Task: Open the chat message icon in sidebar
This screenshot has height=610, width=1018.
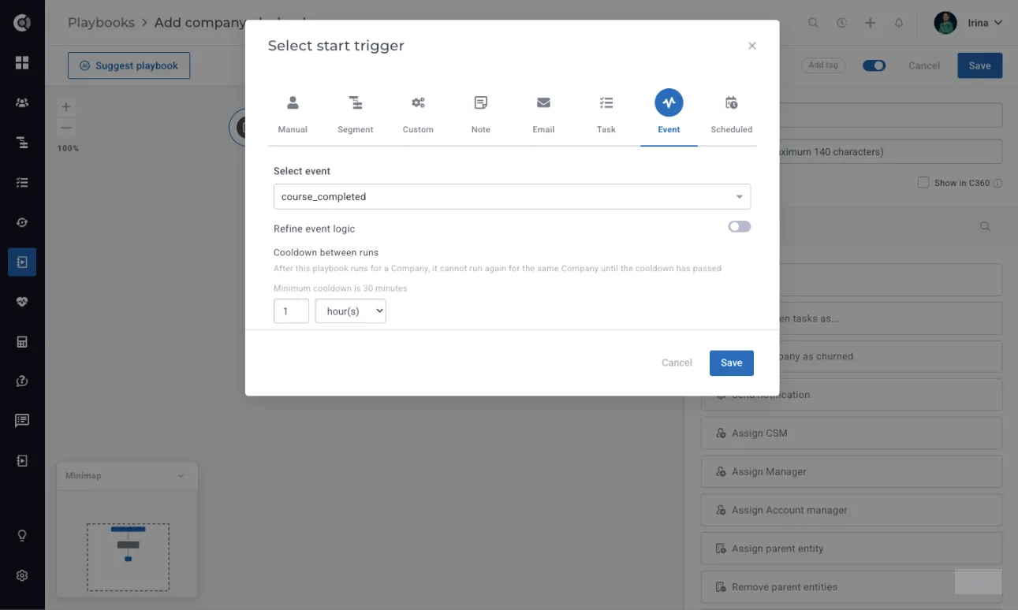Action: tap(22, 421)
